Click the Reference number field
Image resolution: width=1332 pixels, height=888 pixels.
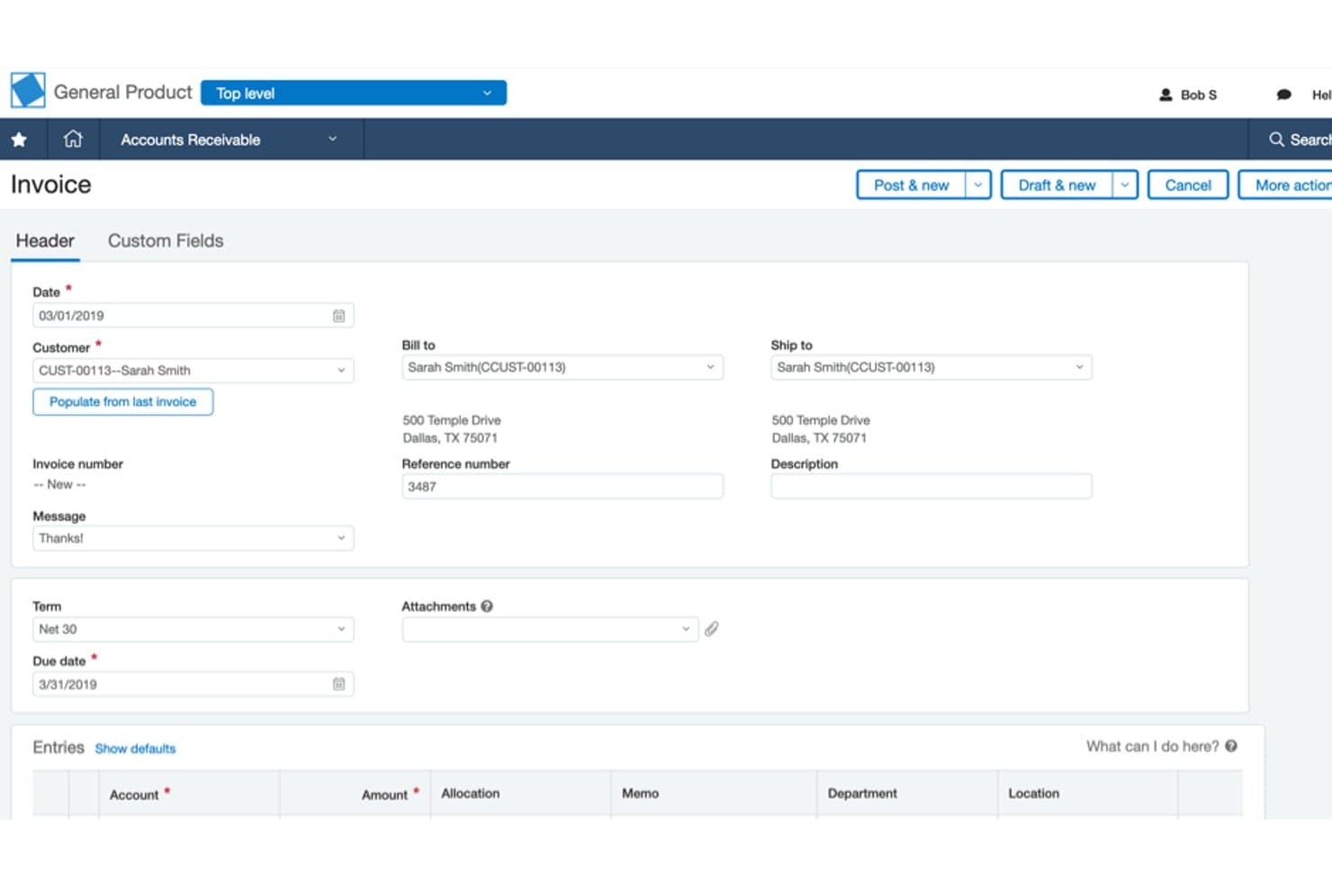tap(562, 487)
